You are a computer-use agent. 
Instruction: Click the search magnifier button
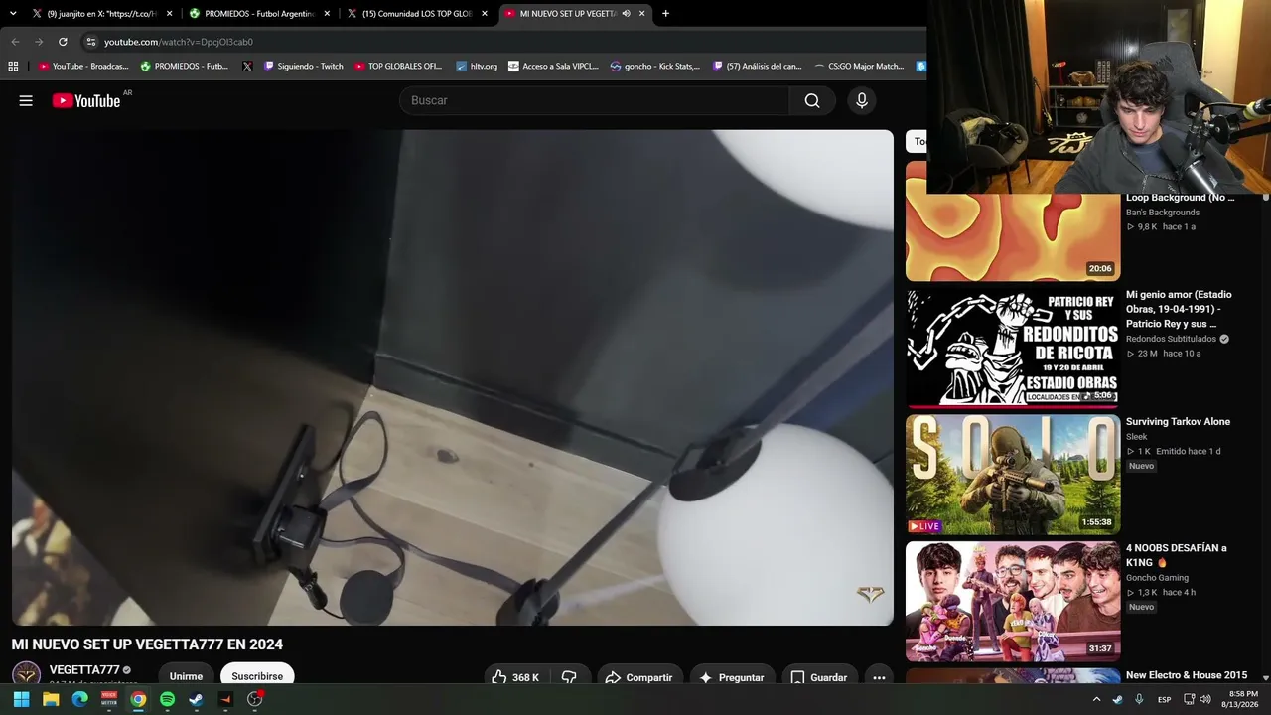point(812,100)
